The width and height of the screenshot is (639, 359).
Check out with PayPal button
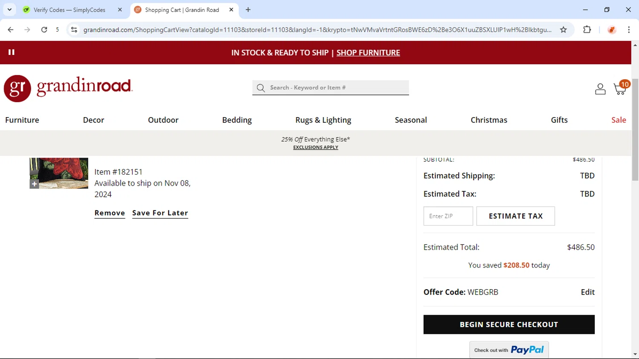(509, 350)
